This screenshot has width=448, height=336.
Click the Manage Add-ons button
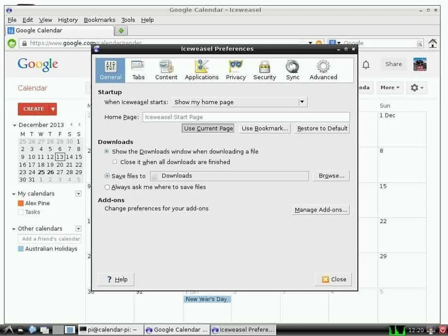321,210
